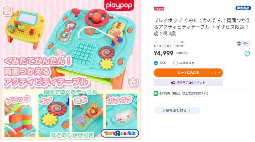Click the star rating row

(x=165, y=42)
